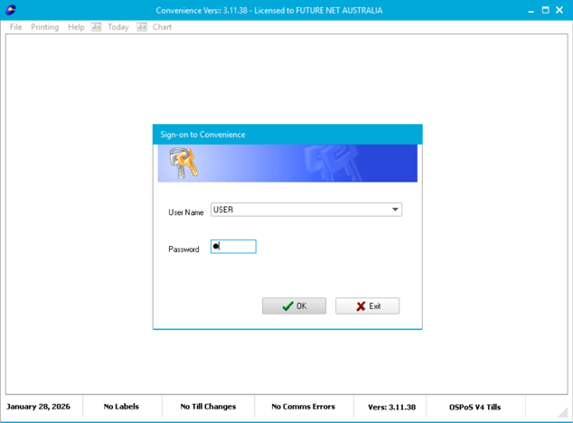Click the keys icon in sign-on banner
The width and height of the screenshot is (573, 423).
pos(183,164)
